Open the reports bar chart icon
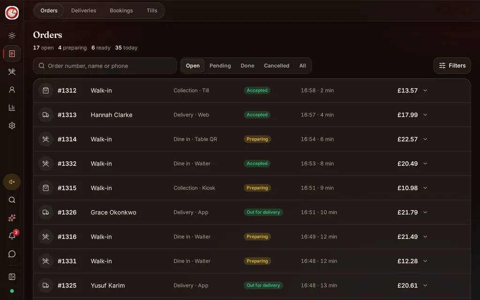Screen dimensions: 480x300 point(12,108)
